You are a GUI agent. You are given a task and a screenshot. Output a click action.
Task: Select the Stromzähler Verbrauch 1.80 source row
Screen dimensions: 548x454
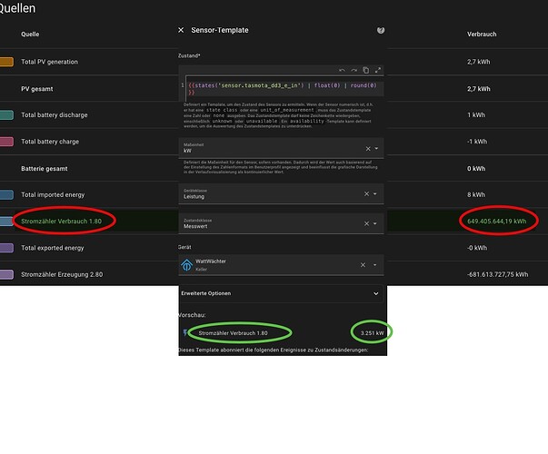(x=274, y=221)
